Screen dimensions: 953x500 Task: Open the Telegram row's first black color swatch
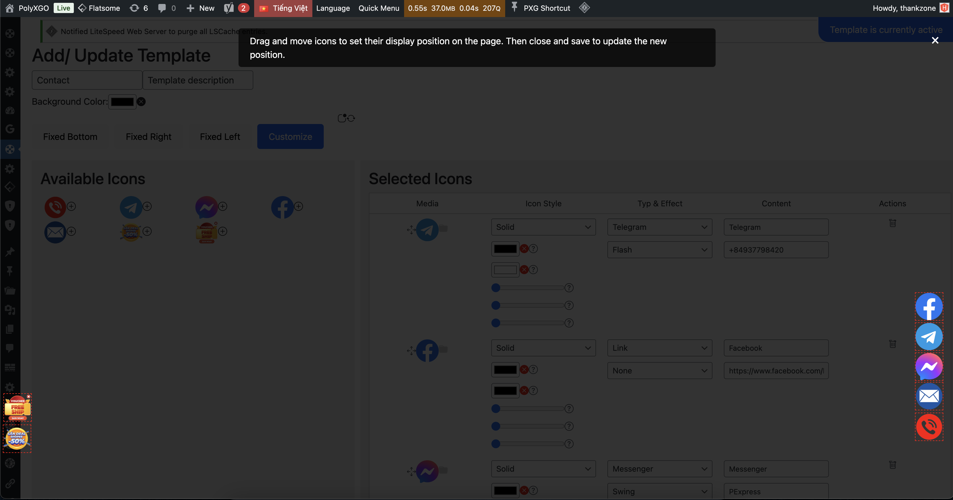(x=505, y=249)
